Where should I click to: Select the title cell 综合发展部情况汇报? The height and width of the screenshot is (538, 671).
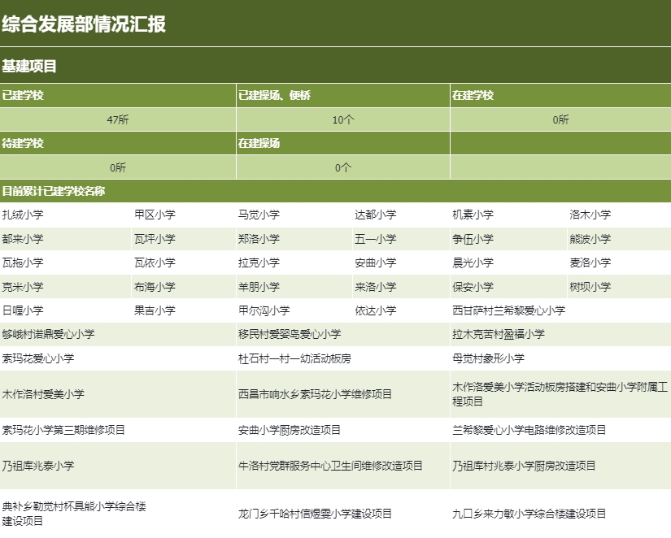coord(335,23)
